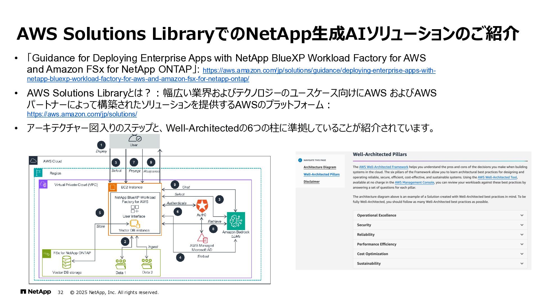Click the AWS Cloud icon

[33, 161]
